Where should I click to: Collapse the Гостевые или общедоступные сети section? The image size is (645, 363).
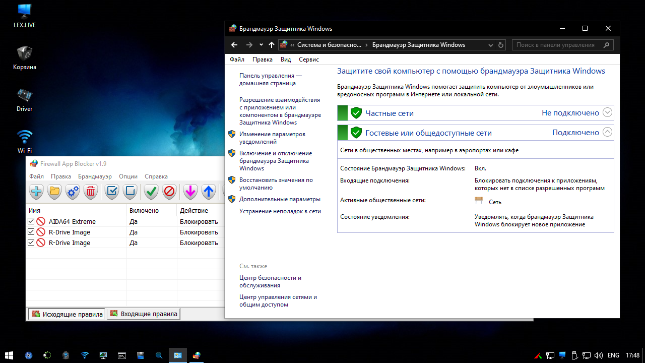click(607, 132)
